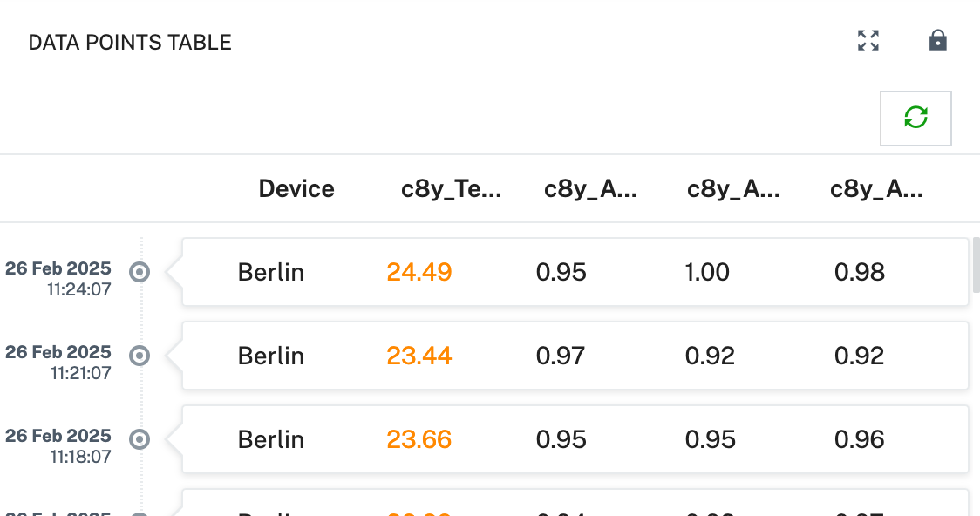Click the c8y_Te... column header
The width and height of the screenshot is (980, 516).
451,189
